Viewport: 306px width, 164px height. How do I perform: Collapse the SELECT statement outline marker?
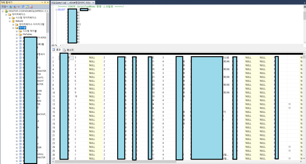click(56, 10)
